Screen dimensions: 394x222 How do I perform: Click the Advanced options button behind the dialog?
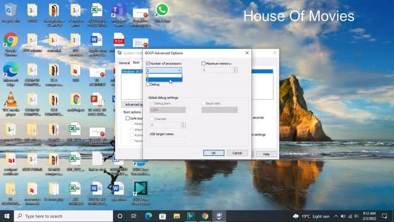pyautogui.click(x=132, y=104)
